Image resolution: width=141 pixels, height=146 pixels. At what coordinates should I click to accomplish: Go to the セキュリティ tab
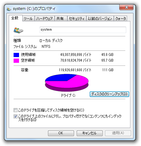[x=77, y=19]
